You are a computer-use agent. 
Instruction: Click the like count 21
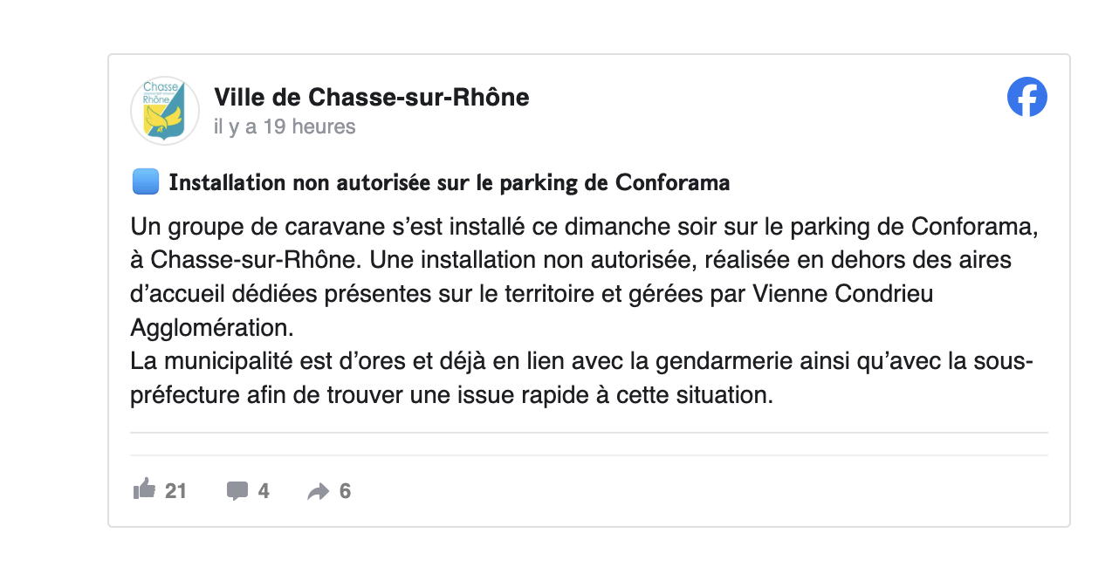[x=175, y=491]
